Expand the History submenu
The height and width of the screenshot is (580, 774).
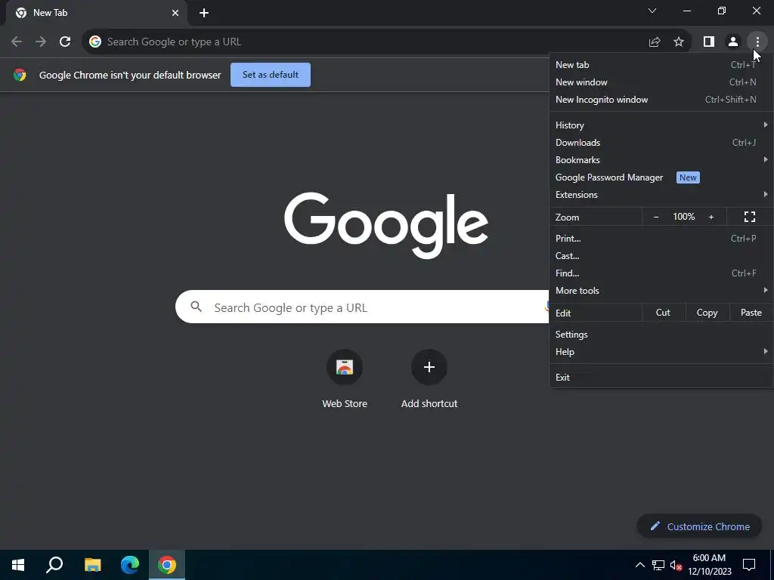click(661, 125)
